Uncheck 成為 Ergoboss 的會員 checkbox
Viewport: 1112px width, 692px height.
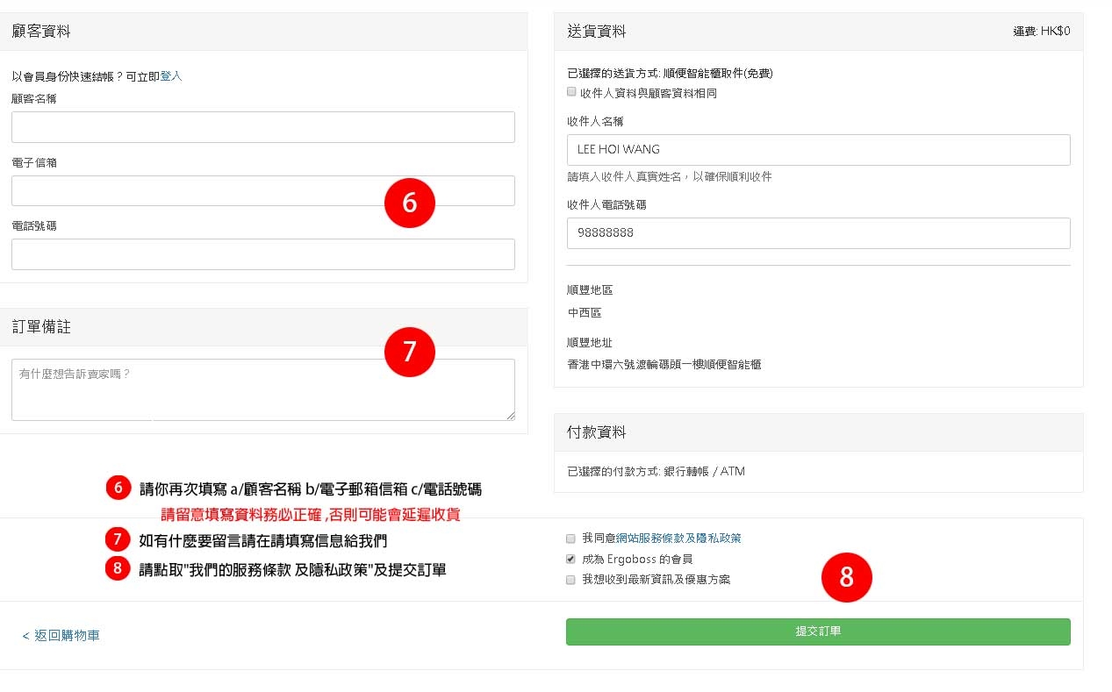[571, 559]
